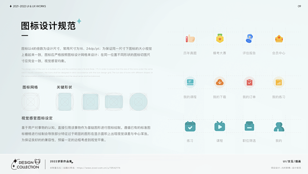Select the wide rectangle key shape
Screen dimensions: 308x174
[x=114, y=102]
